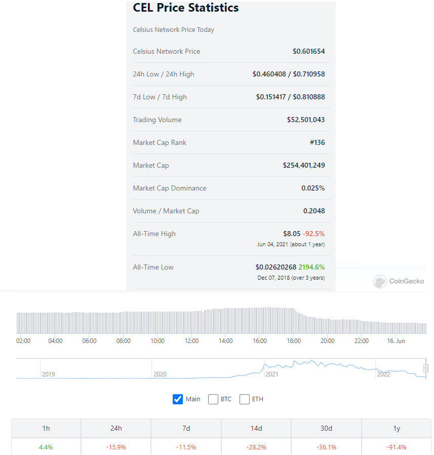Click the 1h change value 4.4%
The height and width of the screenshot is (455, 434).
(46, 447)
